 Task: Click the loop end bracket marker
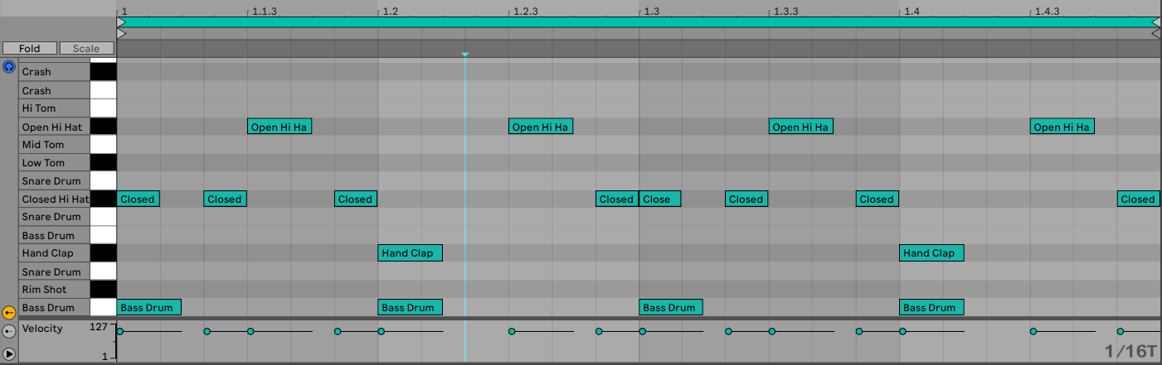point(1155,34)
